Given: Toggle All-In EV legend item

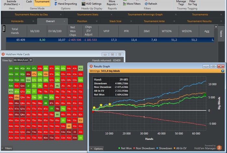Looking at the screenshot, I should coord(180,148).
